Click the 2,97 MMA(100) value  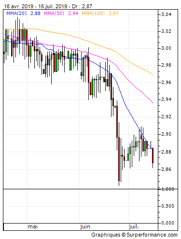click(x=113, y=13)
